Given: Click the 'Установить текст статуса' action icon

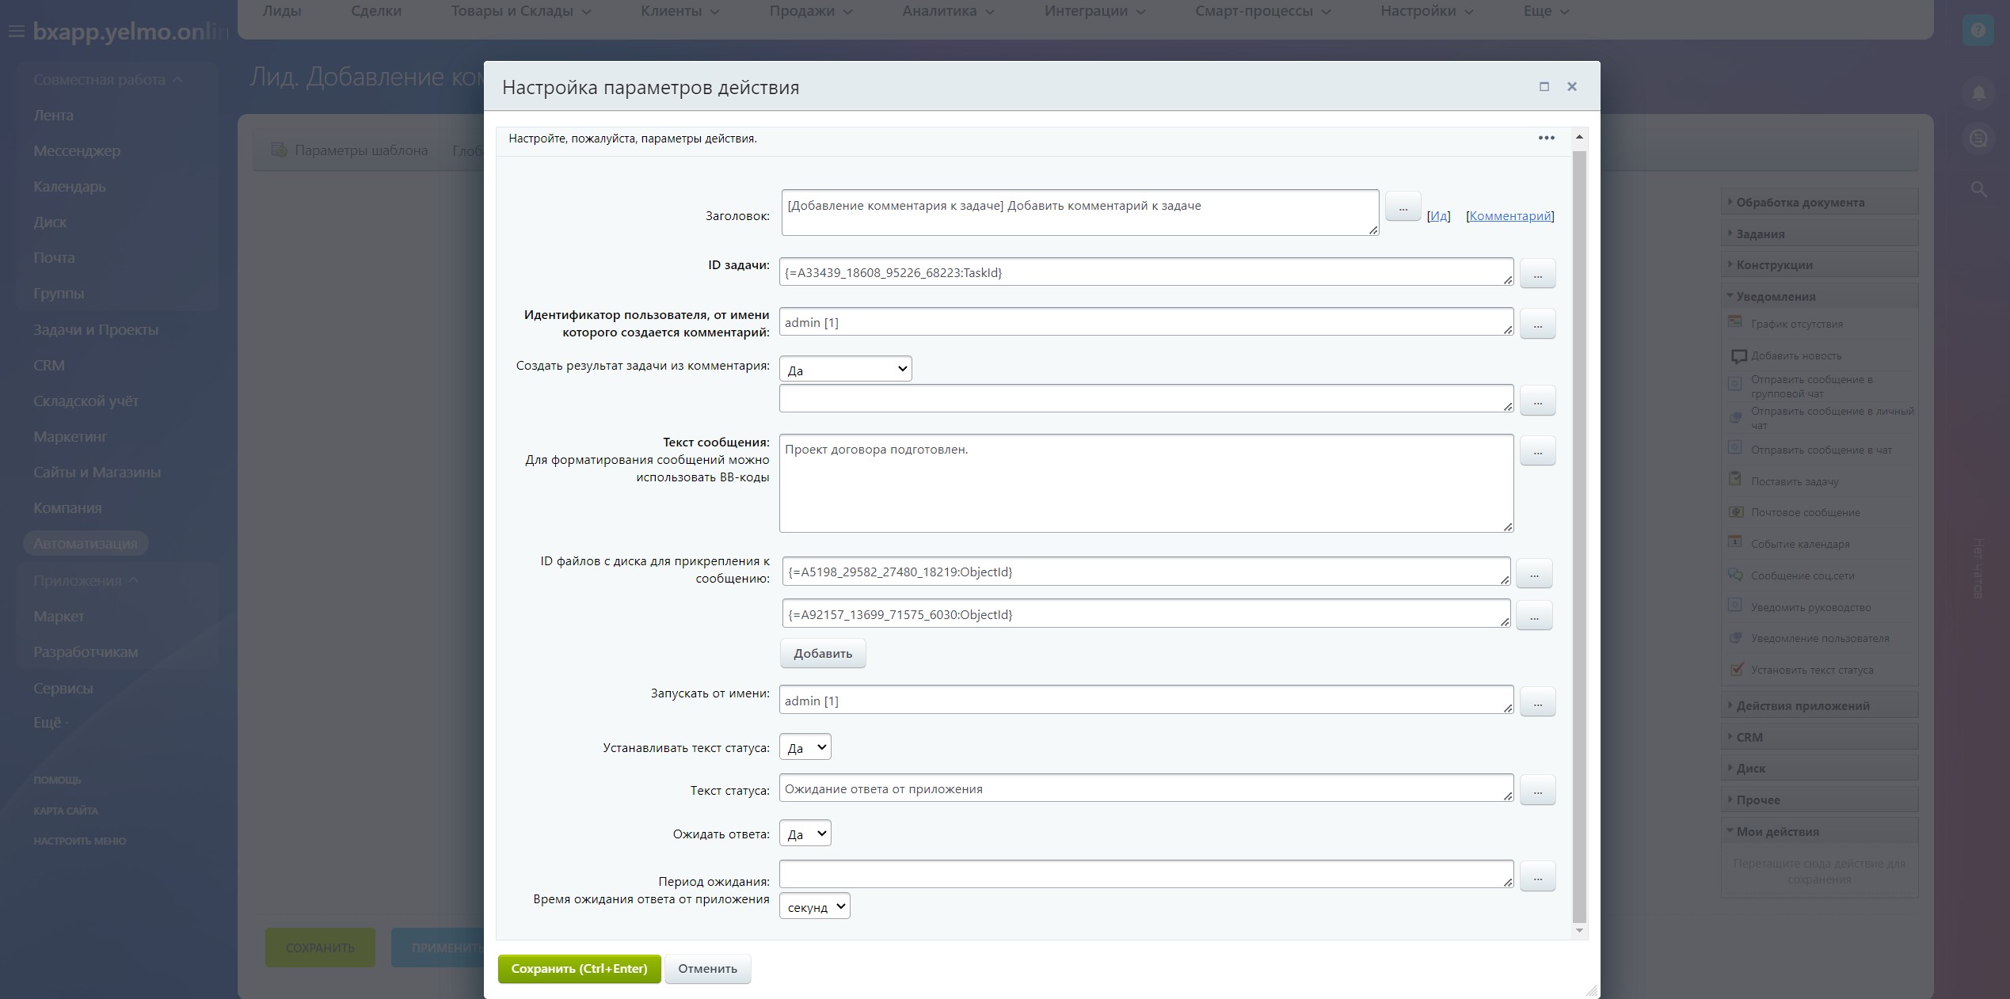Looking at the screenshot, I should tap(1735, 669).
